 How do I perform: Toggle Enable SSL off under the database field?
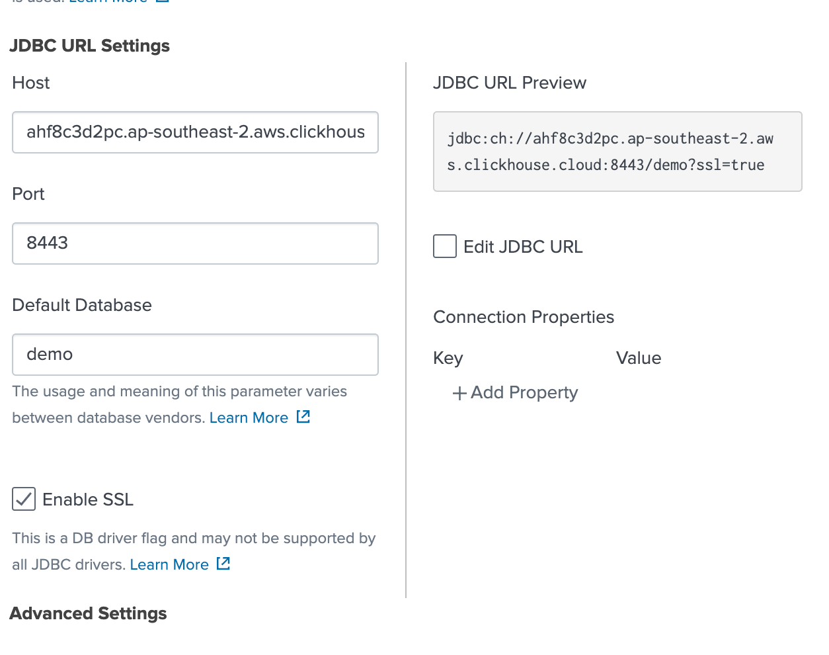(23, 499)
